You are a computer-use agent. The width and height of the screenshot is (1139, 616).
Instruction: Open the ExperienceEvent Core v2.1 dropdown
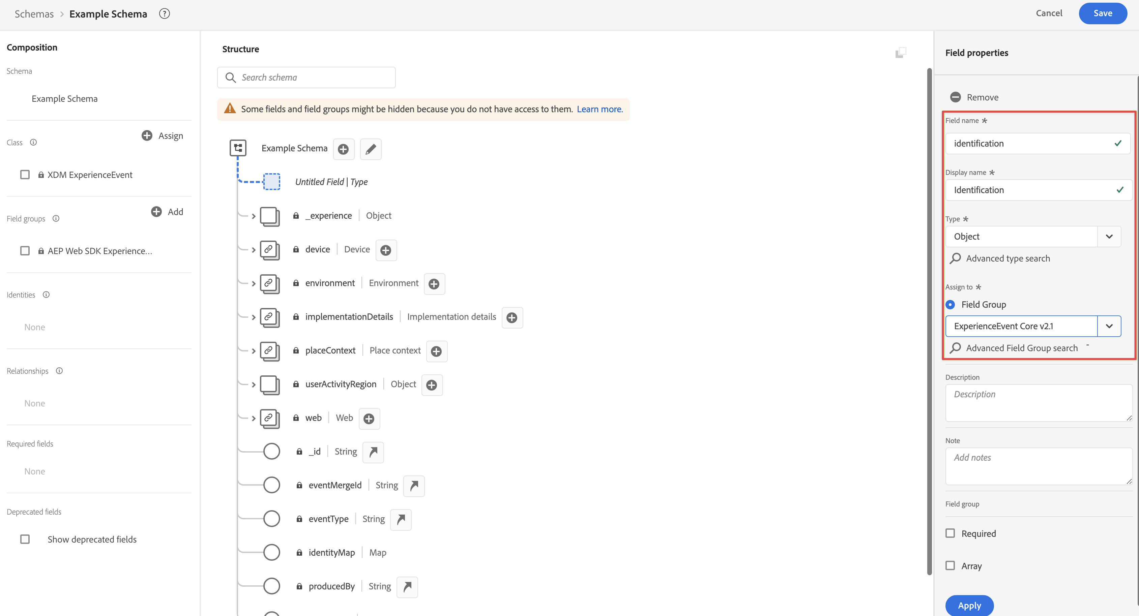click(1109, 326)
